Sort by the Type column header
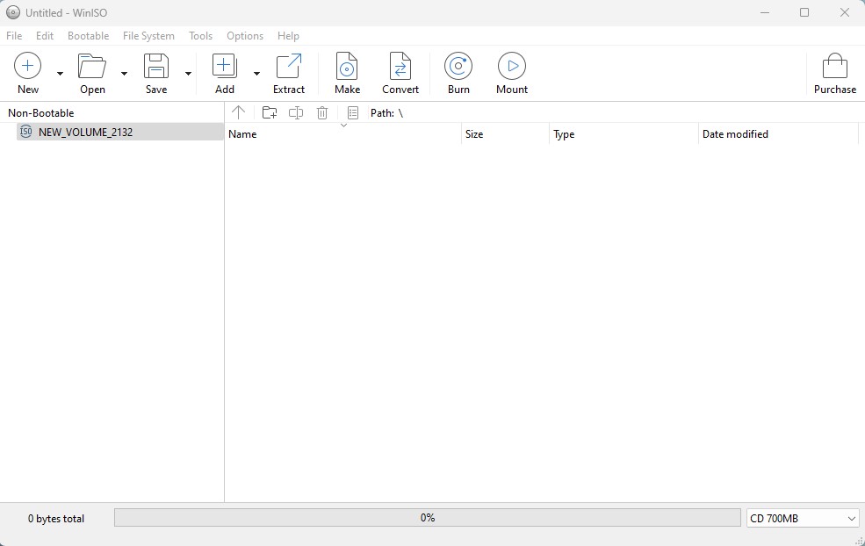This screenshot has height=546, width=865. (x=624, y=134)
